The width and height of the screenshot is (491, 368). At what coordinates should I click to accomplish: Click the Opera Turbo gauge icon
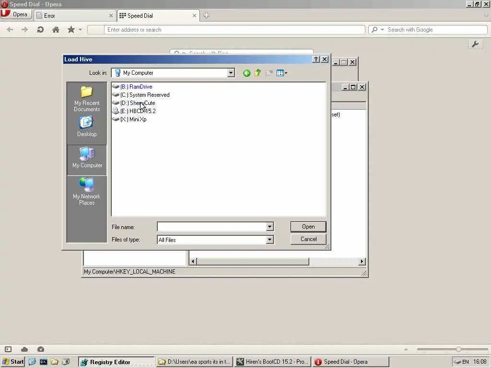pyautogui.click(x=41, y=349)
